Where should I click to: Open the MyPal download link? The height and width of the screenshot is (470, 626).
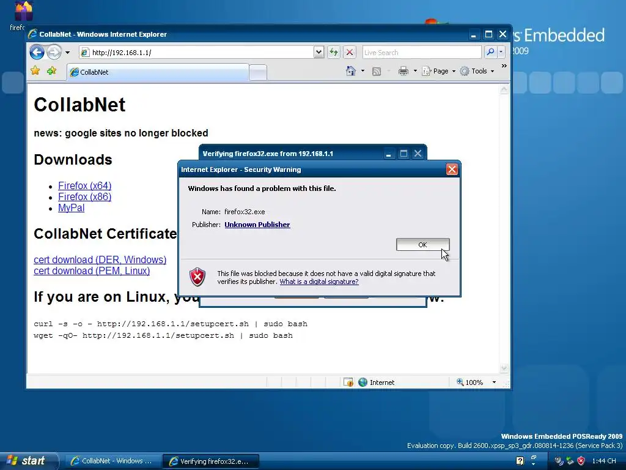(71, 208)
